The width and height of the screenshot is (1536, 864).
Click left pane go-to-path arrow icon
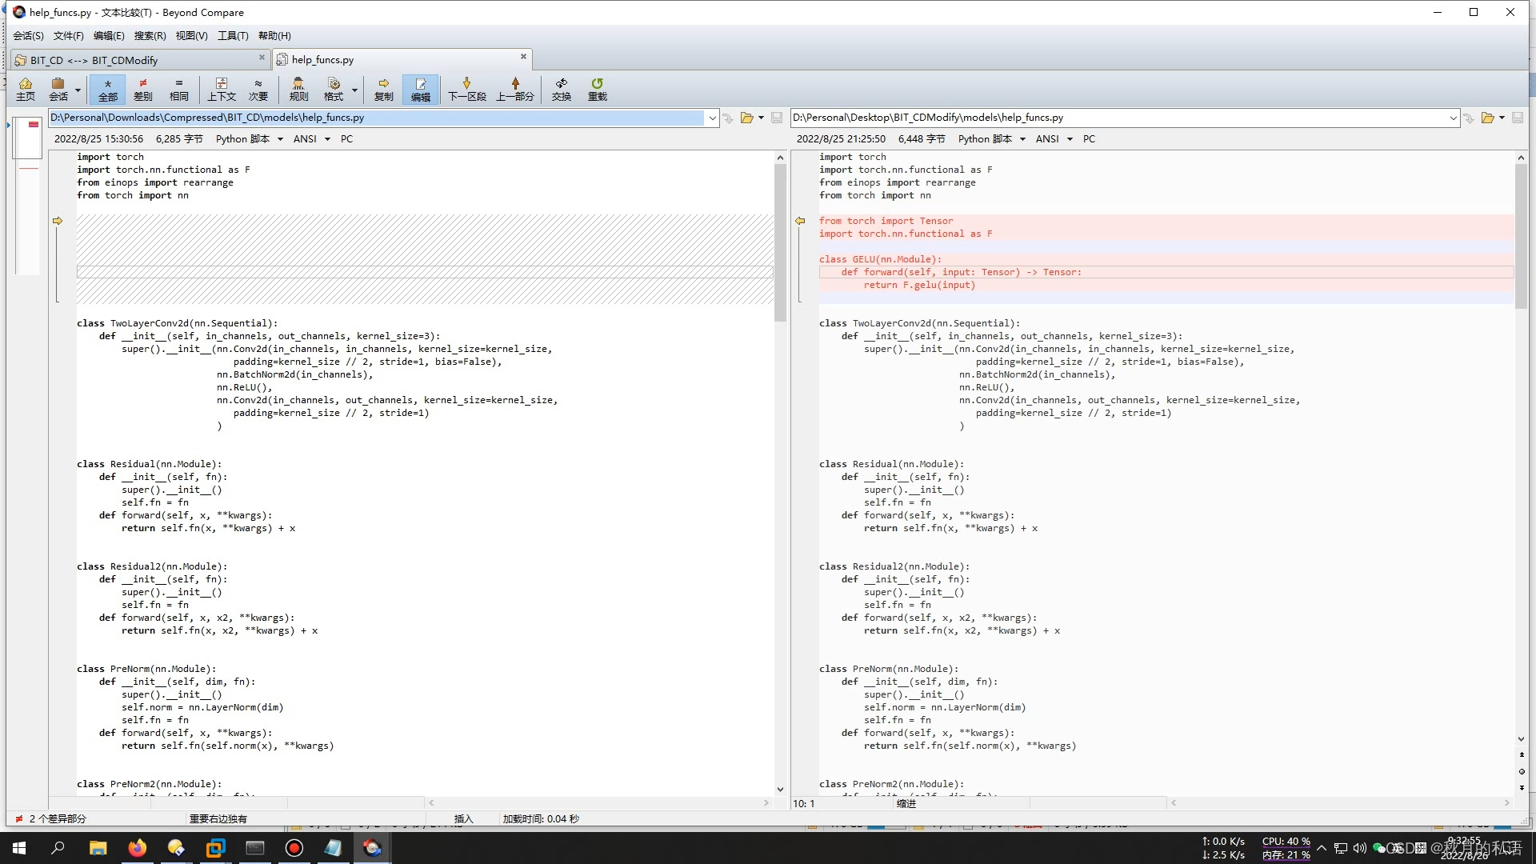coord(728,118)
